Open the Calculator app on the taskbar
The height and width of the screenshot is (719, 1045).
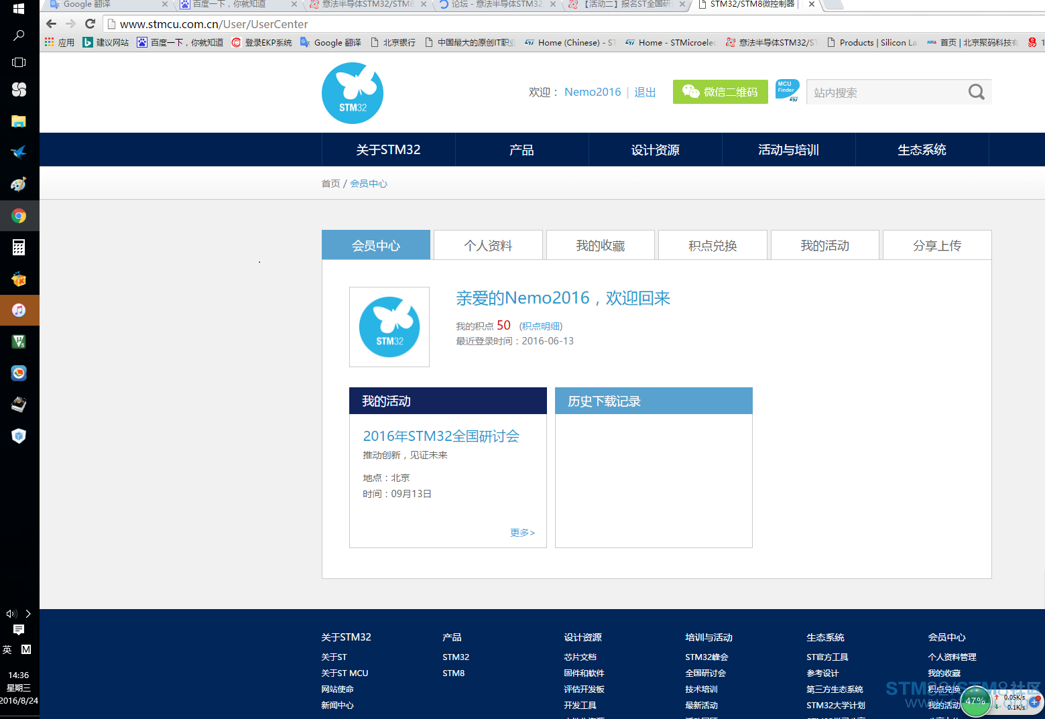tap(19, 247)
